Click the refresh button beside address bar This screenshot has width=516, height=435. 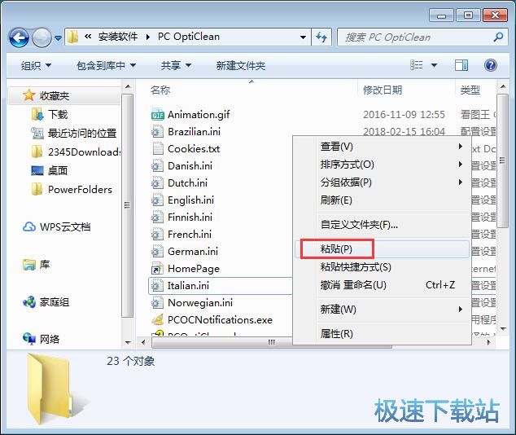click(321, 37)
